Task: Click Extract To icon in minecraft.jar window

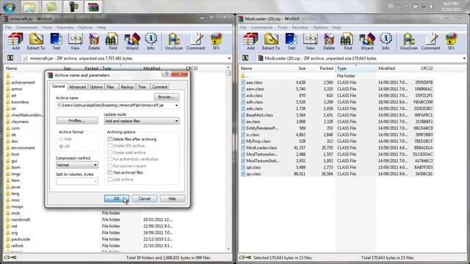Action: [x=36, y=41]
